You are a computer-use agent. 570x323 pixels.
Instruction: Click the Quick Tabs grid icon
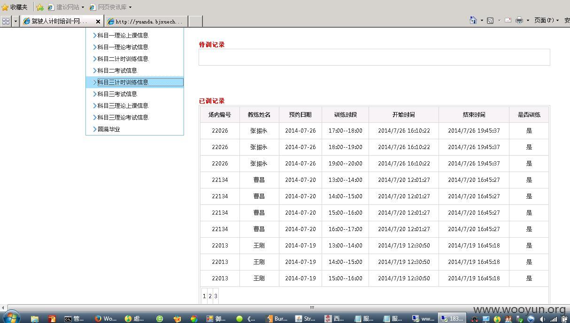(6, 21)
